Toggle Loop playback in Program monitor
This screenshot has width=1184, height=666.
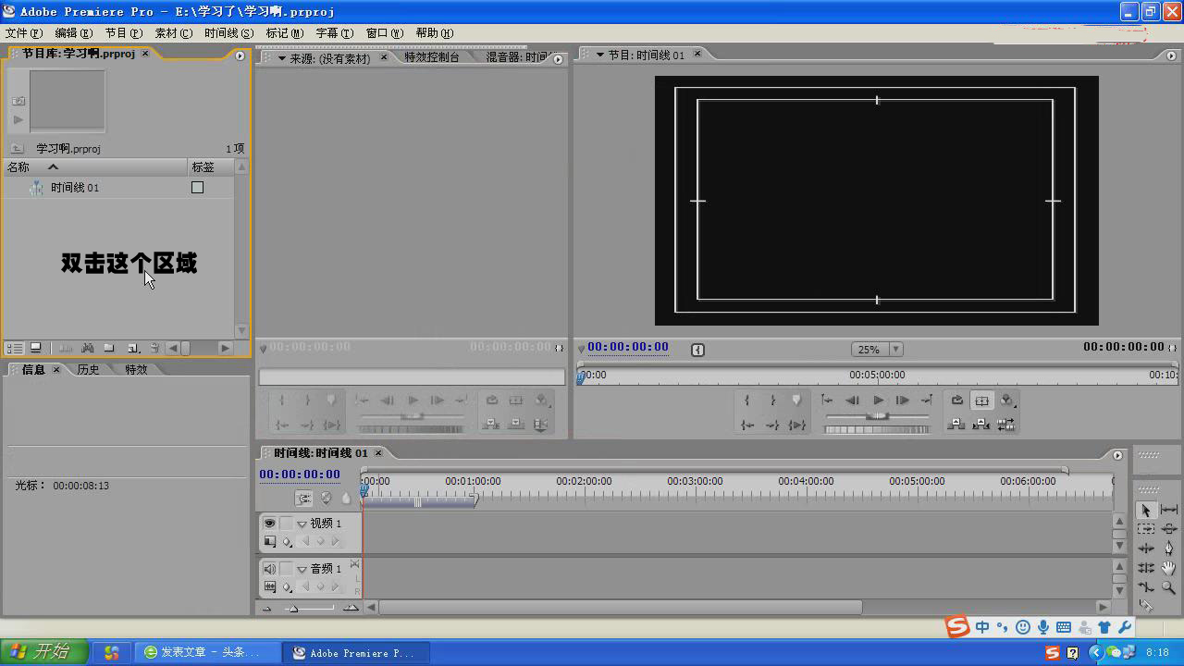pyautogui.click(x=957, y=401)
